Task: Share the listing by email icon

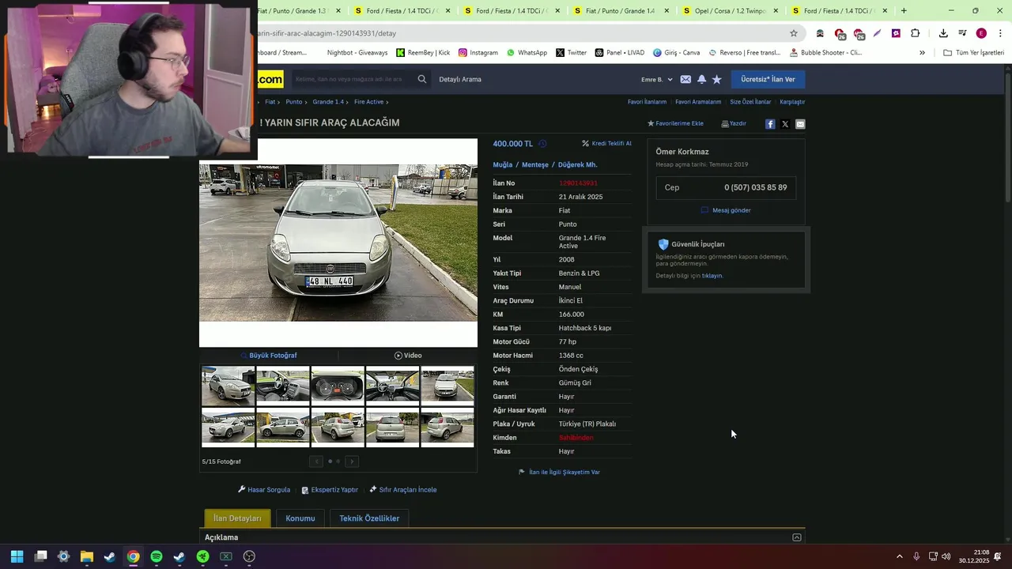Action: coord(800,124)
